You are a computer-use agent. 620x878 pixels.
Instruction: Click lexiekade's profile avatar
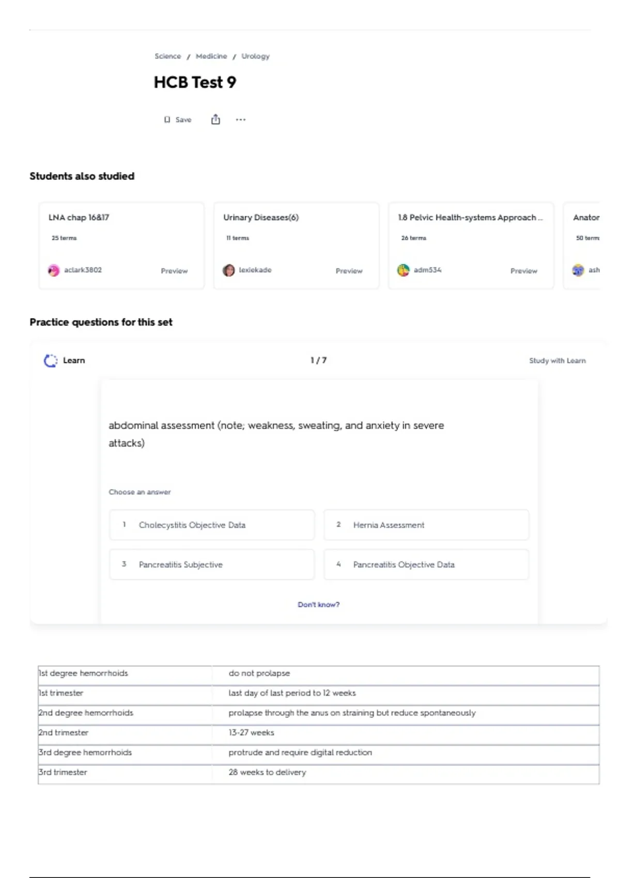click(229, 270)
